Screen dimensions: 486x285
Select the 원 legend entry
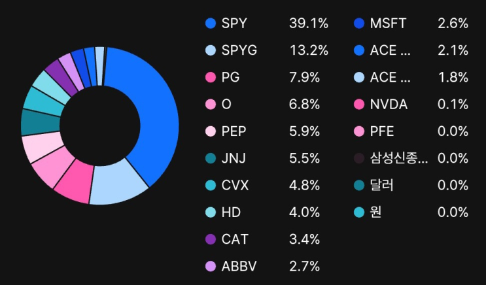(375, 212)
